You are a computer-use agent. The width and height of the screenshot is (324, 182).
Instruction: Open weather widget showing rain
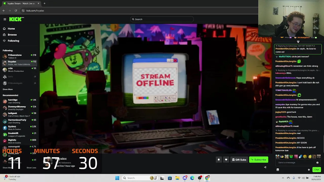point(12,178)
